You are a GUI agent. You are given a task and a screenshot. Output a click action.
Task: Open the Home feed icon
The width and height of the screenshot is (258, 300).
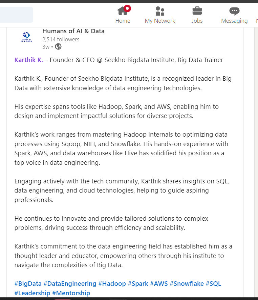pos(122,11)
